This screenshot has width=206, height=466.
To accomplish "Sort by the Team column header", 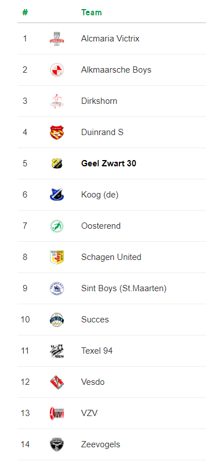I will 92,12.
